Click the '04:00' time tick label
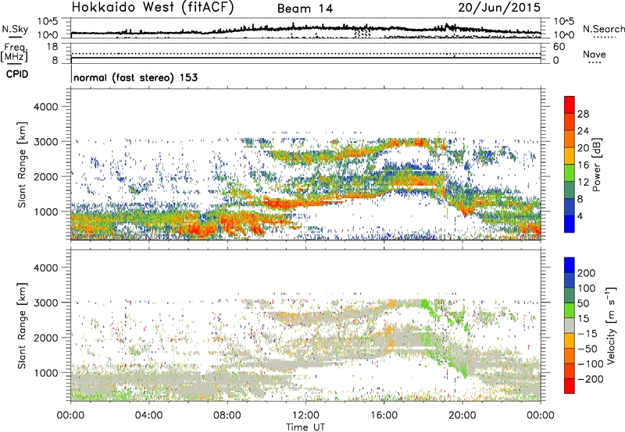Viewport: 625px width, 432px height. tap(148, 416)
